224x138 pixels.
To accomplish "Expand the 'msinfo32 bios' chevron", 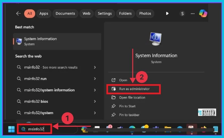I will pos(95,101).
